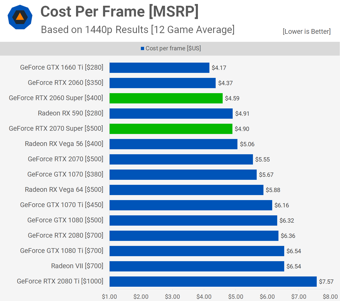The image size is (340, 301).
Task: Click the 'Radeon RX Vega 56 [$400]' axis label
Action: [x=64, y=144]
